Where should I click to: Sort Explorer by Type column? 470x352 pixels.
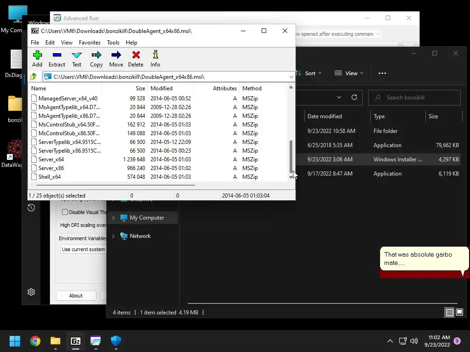pyautogui.click(x=398, y=116)
